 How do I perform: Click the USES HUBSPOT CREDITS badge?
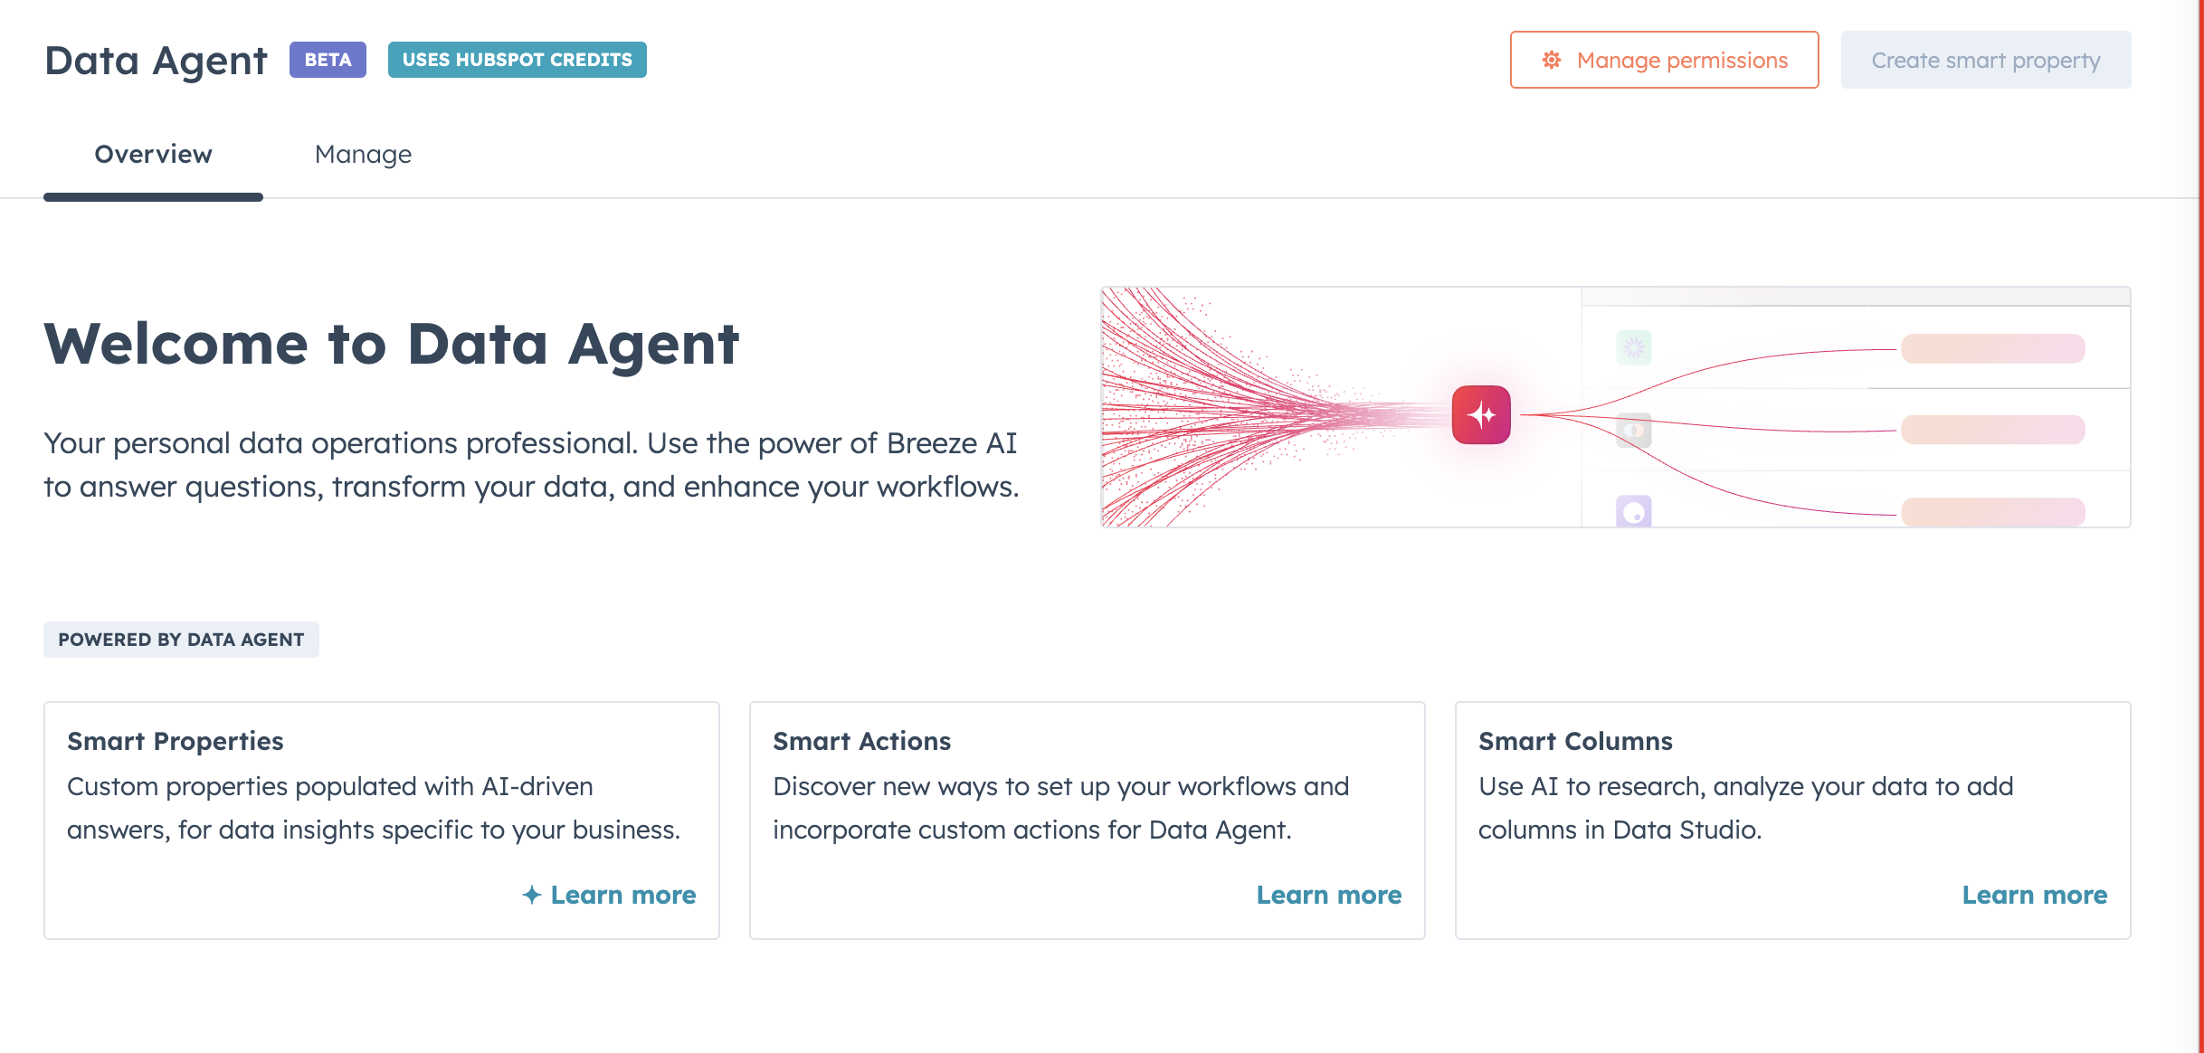tap(517, 60)
